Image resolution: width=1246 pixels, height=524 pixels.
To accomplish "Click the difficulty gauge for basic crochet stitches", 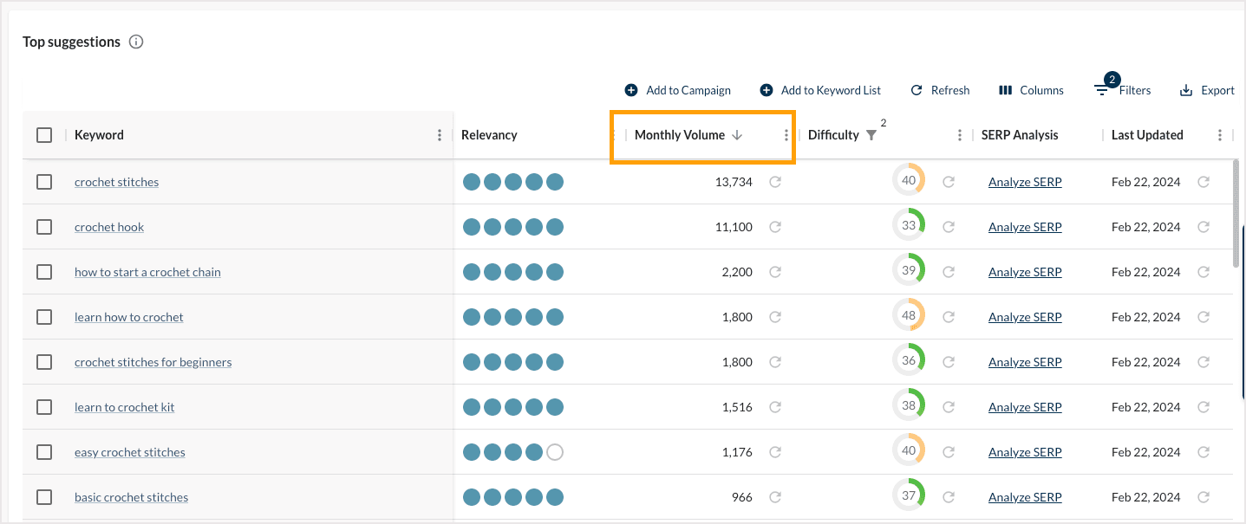I will tap(909, 495).
